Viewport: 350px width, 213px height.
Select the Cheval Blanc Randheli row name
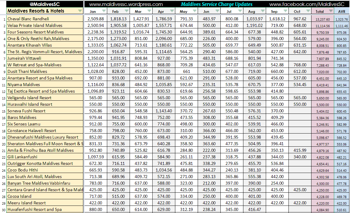pos(45,19)
